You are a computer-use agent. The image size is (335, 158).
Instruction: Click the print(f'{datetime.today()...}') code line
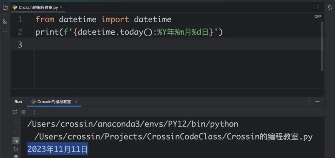129,32
